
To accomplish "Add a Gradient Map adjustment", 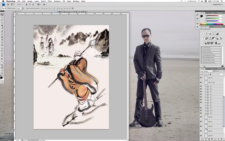I will 215,43.
